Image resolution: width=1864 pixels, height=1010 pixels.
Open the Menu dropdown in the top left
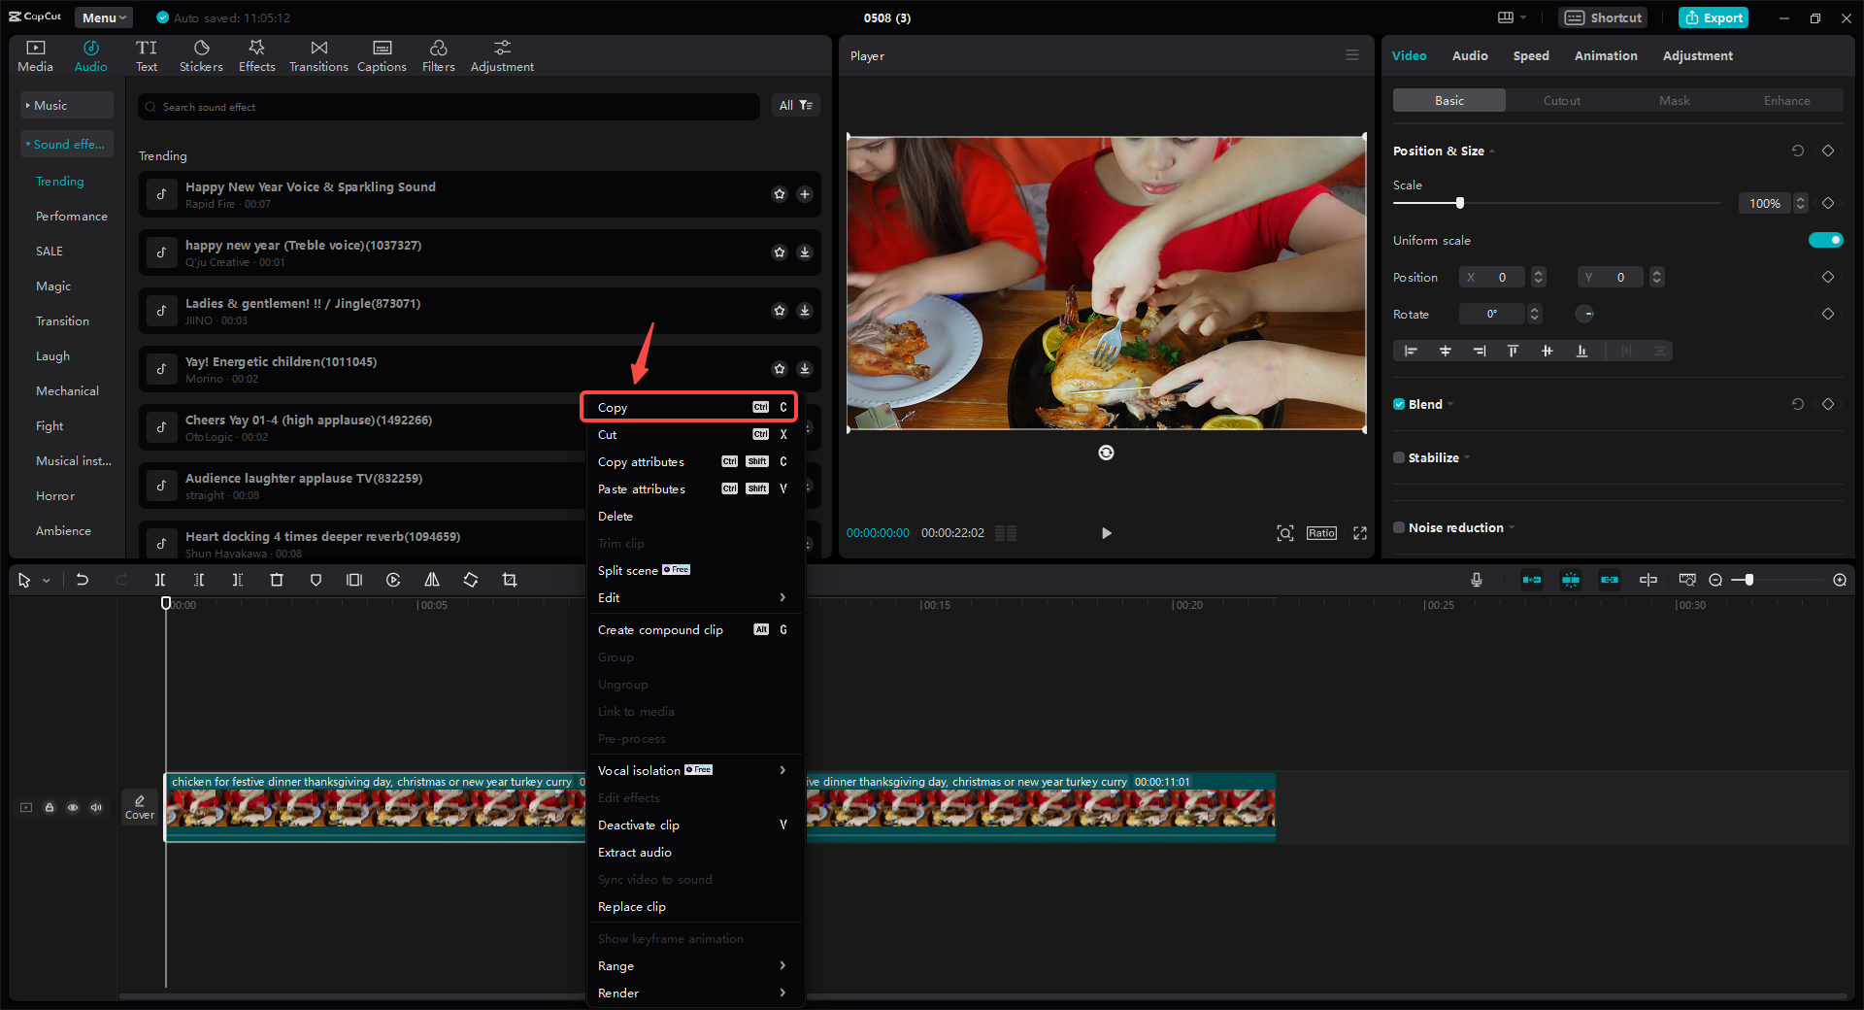(x=103, y=17)
